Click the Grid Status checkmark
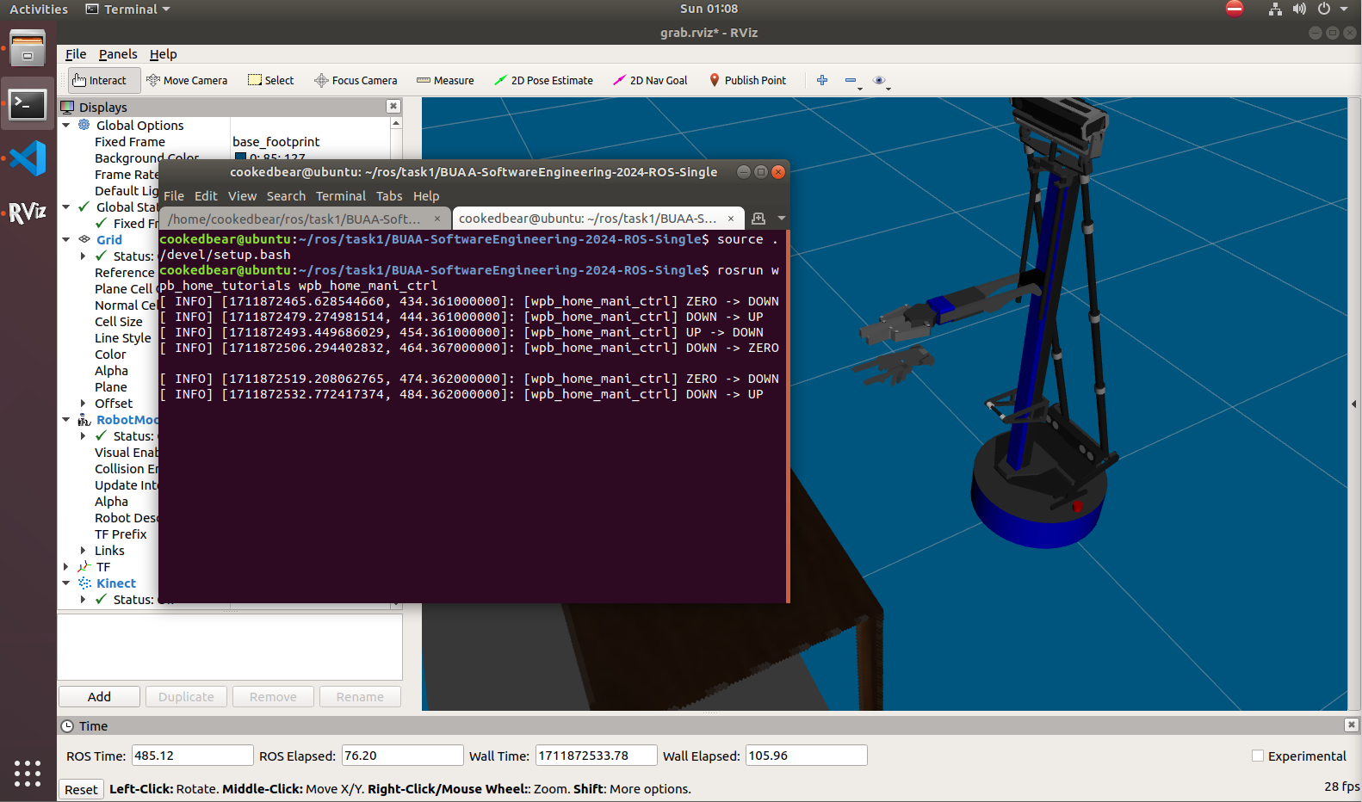Screen dimensions: 1362x802 (101, 256)
